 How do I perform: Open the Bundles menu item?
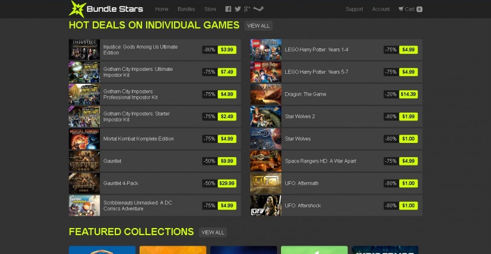pos(186,9)
